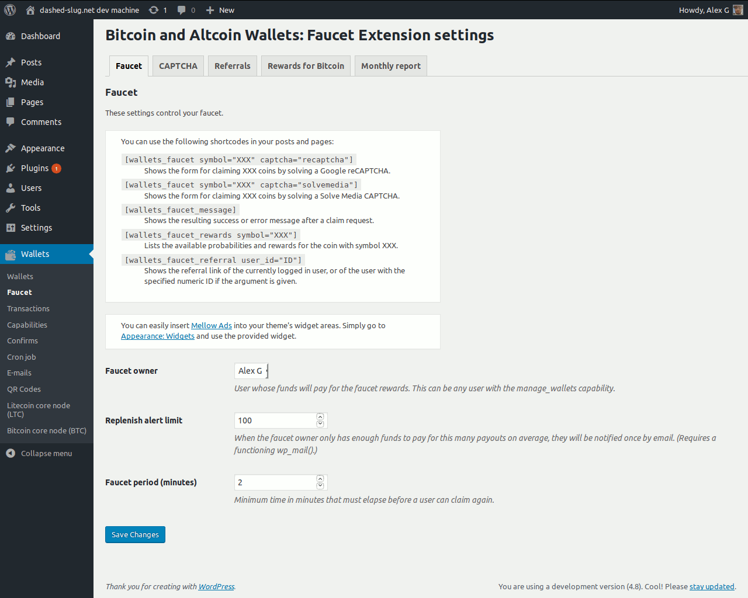This screenshot has height=598, width=748.
Task: Decrease the Faucet period minutes value
Action: click(x=320, y=486)
